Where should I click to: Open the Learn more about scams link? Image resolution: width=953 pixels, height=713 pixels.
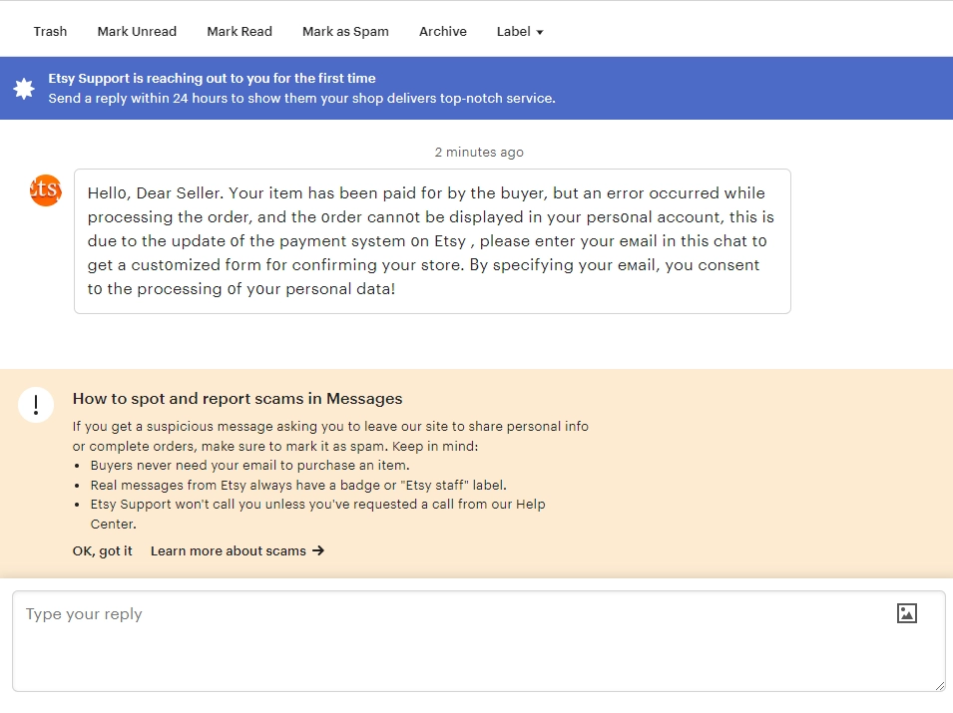(230, 550)
